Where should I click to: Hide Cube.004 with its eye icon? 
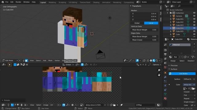[194, 28]
